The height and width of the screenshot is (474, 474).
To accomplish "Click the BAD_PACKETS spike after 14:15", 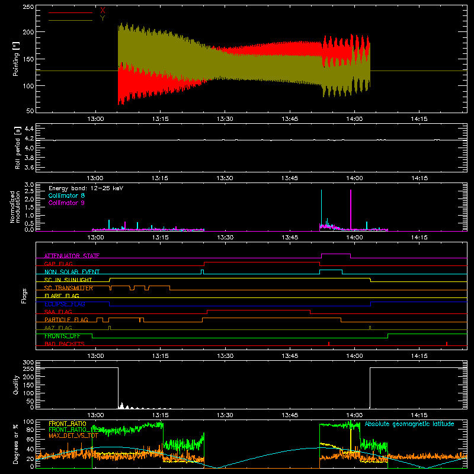I will coord(447,344).
